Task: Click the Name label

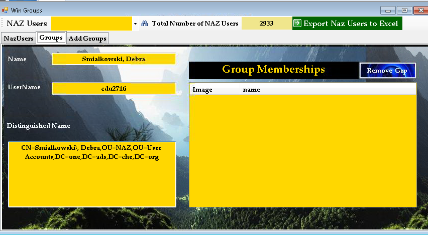Action: tap(17, 59)
